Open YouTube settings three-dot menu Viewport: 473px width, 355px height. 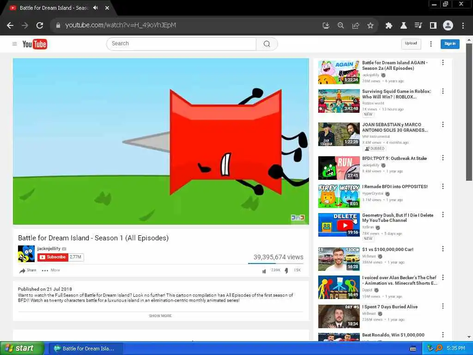pos(431,44)
